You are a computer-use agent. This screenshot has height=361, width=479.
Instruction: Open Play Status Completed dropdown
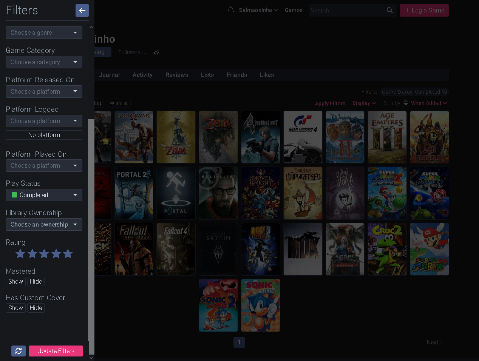click(x=44, y=195)
